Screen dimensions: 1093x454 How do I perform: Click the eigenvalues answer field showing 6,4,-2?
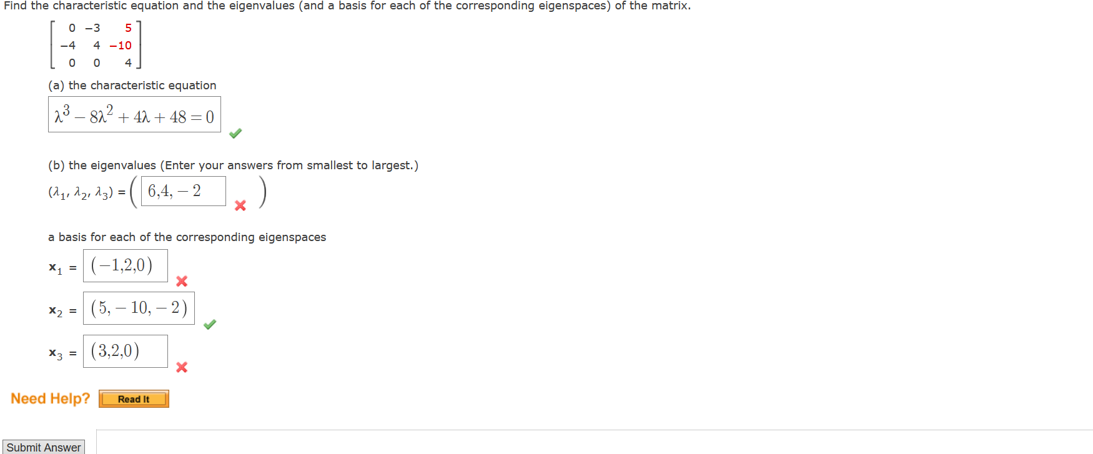[x=182, y=190]
